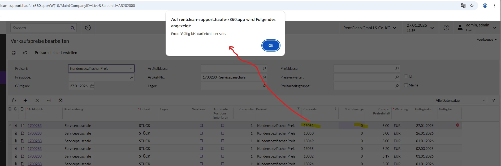Image resolution: width=501 pixels, height=166 pixels.
Task: Expand row 13051 arrow indicator
Action: [10, 125]
